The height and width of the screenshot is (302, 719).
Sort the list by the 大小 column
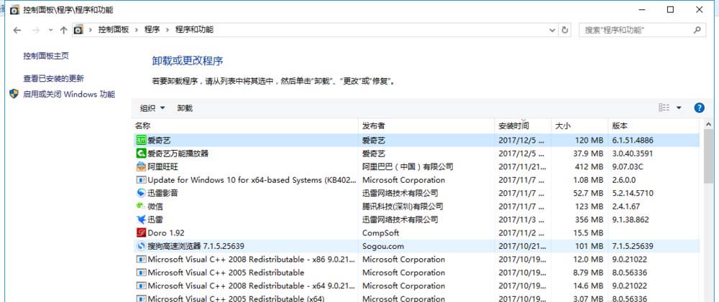coord(579,126)
